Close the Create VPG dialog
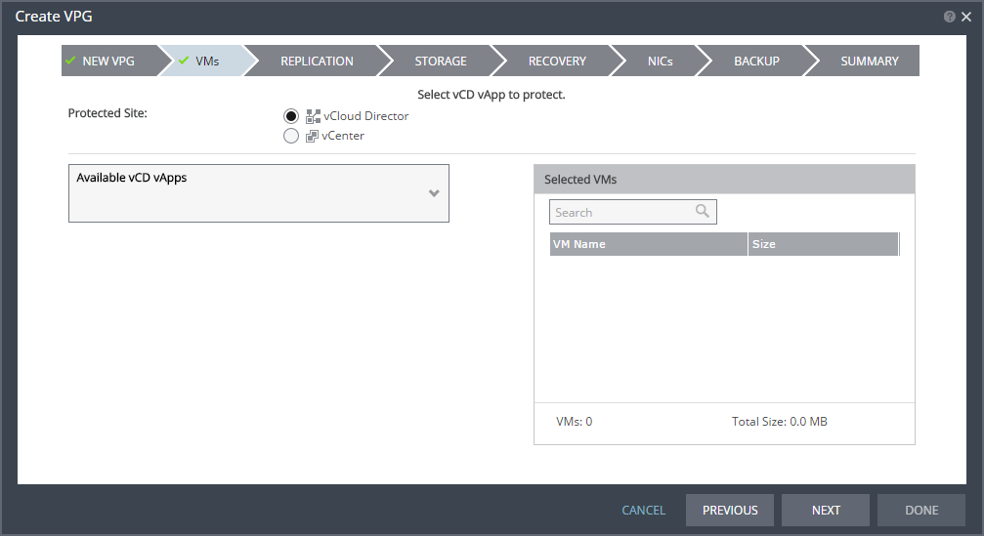This screenshot has height=536, width=984. 966,17
